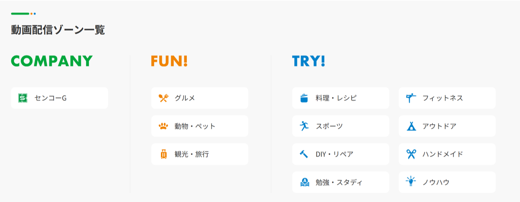
Task: Click the blue cooking pot icon
Action: (304, 98)
